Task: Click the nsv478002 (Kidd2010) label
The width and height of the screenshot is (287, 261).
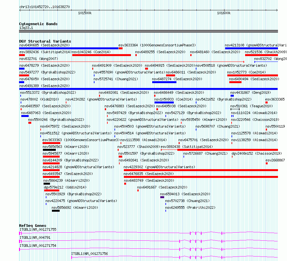Action: [40, 99]
